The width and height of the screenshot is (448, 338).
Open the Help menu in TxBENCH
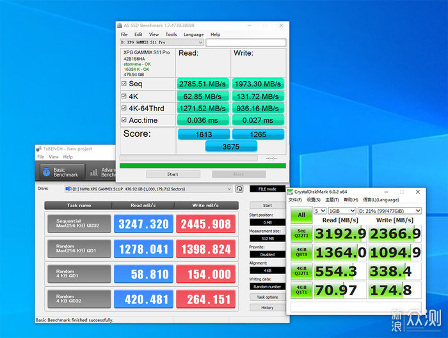68,157
